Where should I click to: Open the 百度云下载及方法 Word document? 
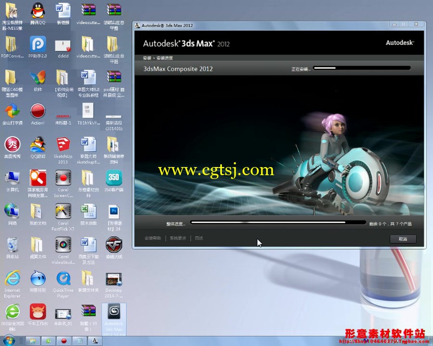[88, 250]
